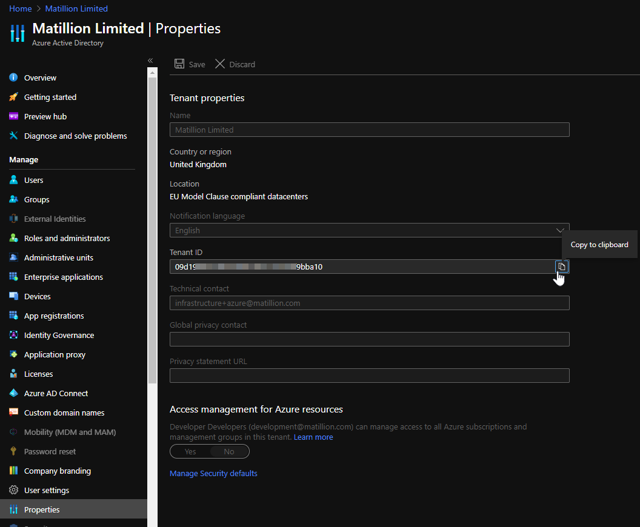Viewport: 640px width, 527px height.
Task: Copy the Tenant ID to clipboard
Action: (x=562, y=267)
